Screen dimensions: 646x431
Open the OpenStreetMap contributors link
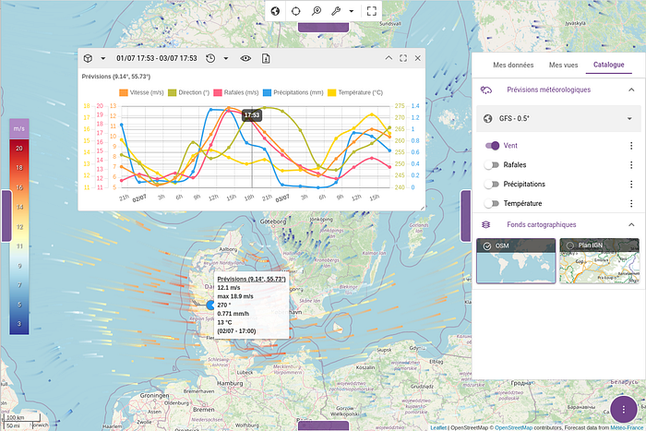tap(513, 427)
